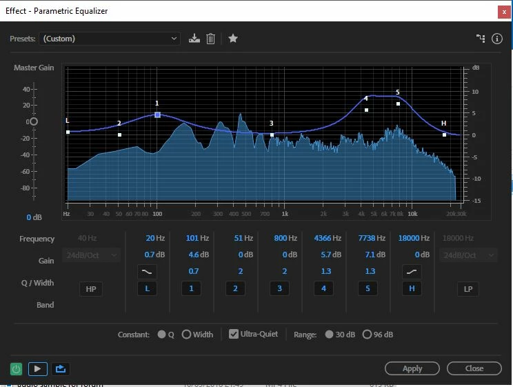Close the Parametric Equalizer window
This screenshot has height=387, width=513.
tap(504, 12)
